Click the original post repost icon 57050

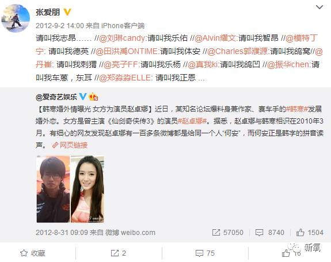pos(227,233)
